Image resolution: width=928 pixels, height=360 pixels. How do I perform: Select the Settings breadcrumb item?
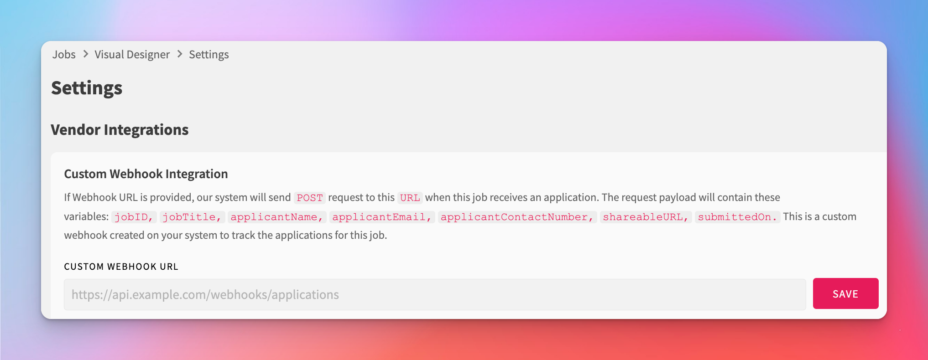click(209, 55)
